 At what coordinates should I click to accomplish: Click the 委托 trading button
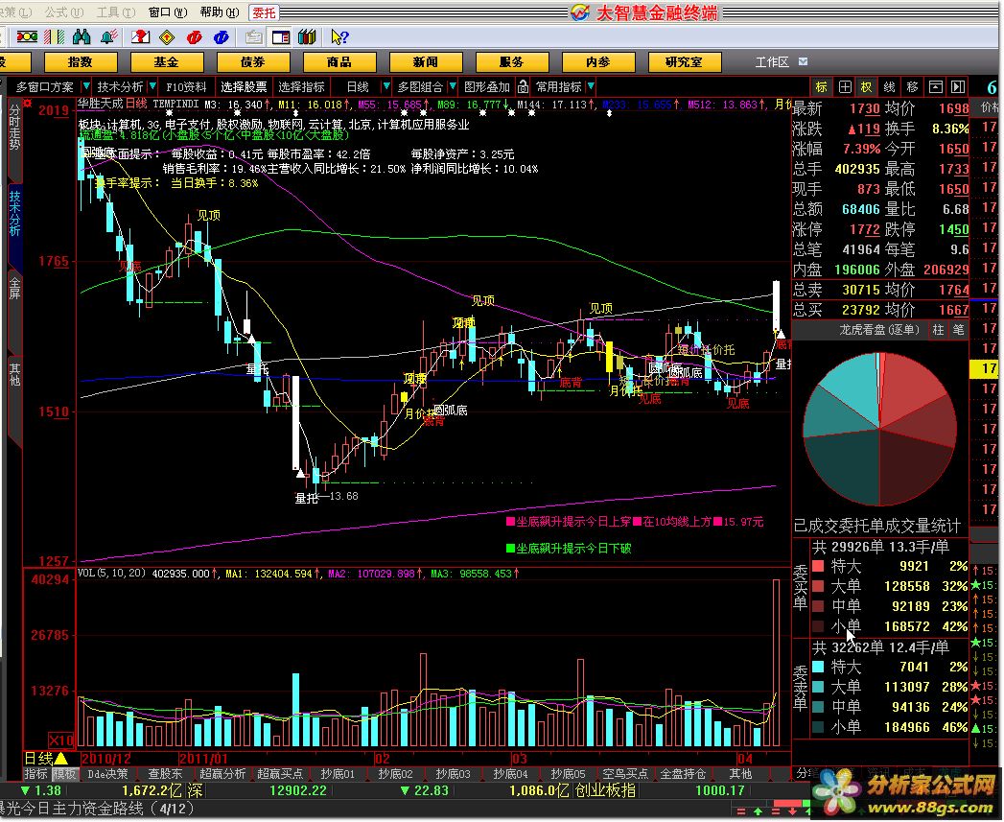[264, 12]
